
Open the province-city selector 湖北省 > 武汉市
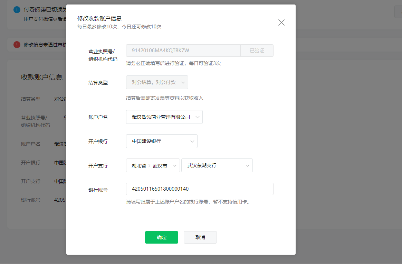point(153,165)
